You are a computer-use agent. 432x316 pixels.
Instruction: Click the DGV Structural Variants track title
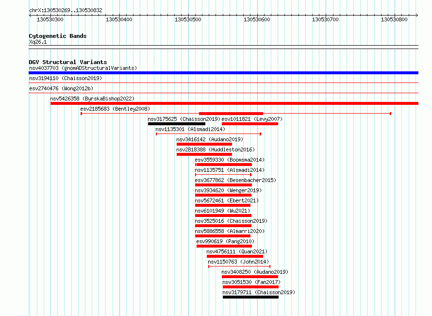(68, 62)
